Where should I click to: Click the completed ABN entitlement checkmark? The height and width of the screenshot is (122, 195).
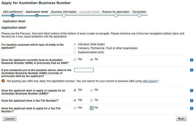pos(13,15)
